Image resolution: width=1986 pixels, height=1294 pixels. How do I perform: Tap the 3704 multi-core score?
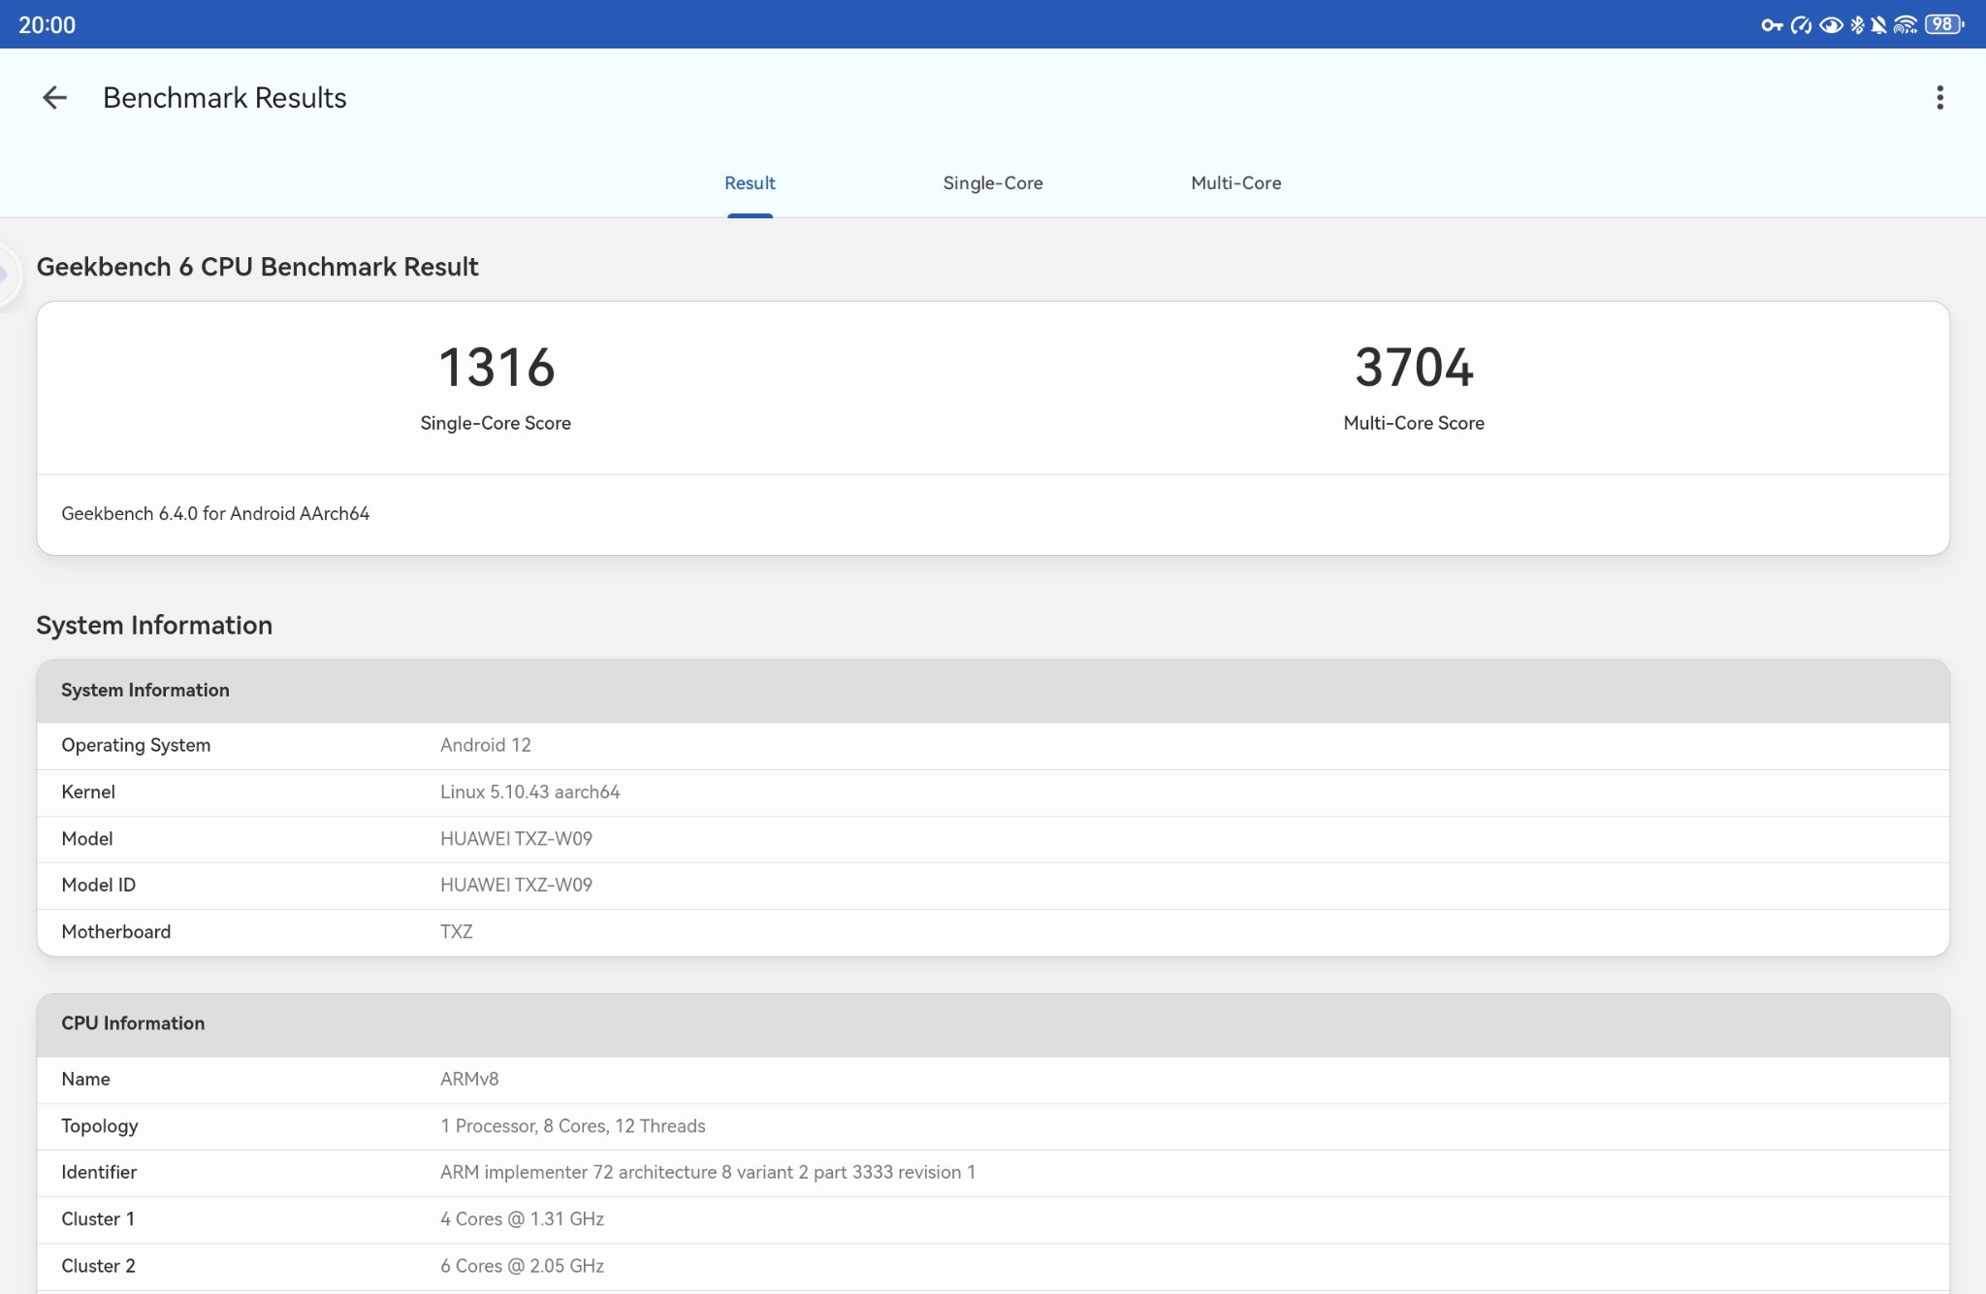pos(1413,369)
